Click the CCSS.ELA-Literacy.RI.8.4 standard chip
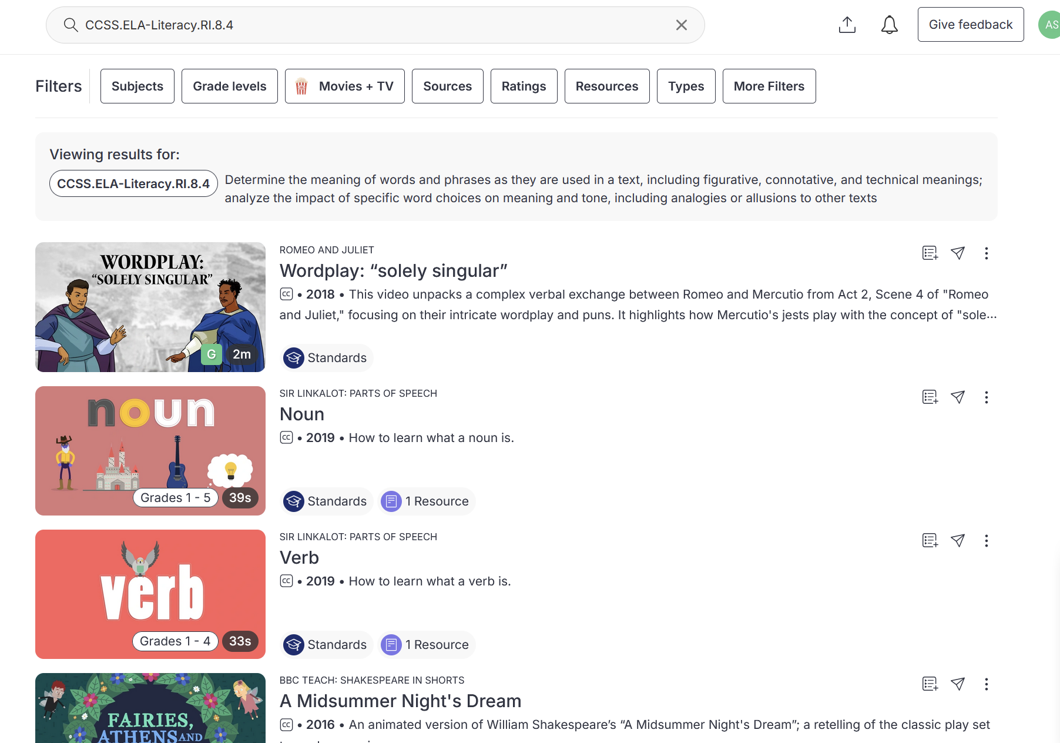The height and width of the screenshot is (743, 1060). (133, 183)
